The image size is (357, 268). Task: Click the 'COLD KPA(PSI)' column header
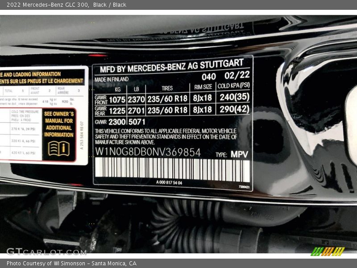[233, 86]
